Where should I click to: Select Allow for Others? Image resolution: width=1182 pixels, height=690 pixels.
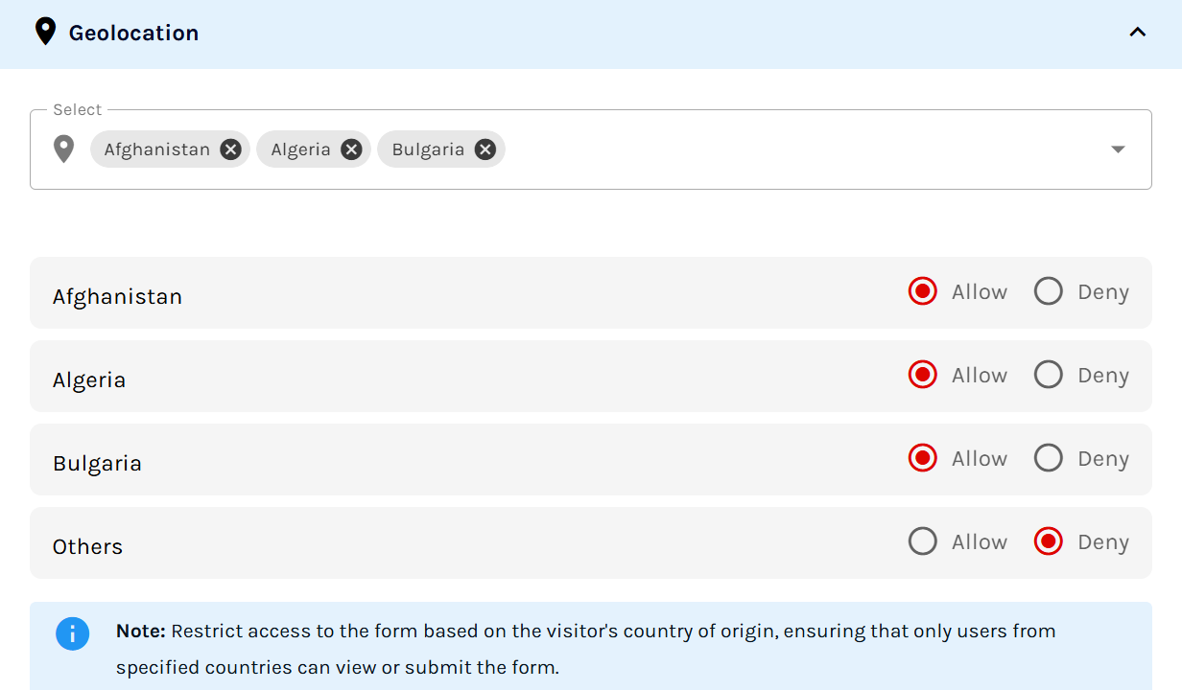923,541
